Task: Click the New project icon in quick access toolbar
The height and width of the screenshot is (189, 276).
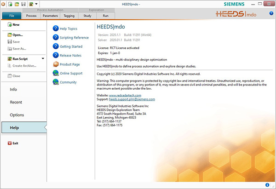Action: [x=10, y=4]
